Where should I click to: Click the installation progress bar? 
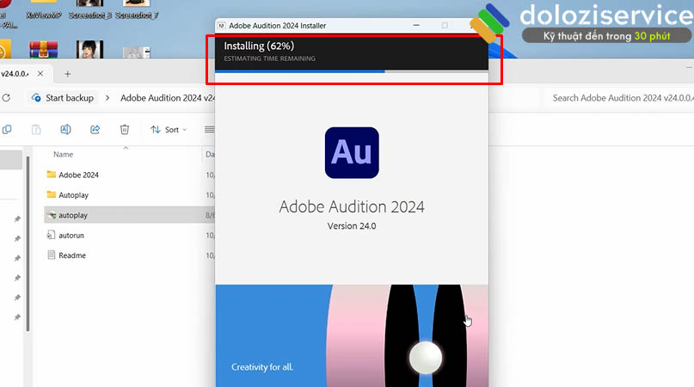coord(352,71)
